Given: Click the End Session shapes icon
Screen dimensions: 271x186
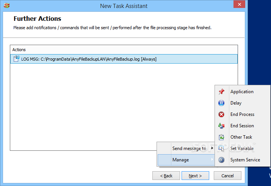Looking at the screenshot, I should tap(221, 126).
